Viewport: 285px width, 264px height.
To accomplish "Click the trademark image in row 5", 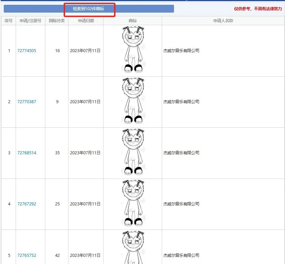I will 133,247.
